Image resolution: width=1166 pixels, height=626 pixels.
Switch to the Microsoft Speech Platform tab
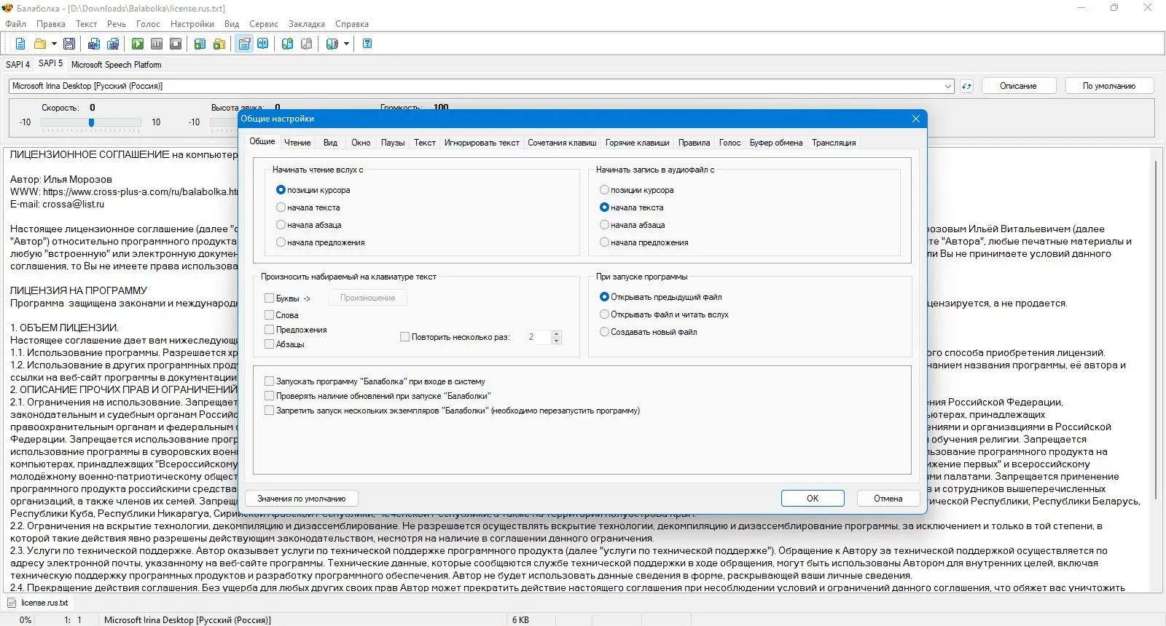click(117, 65)
